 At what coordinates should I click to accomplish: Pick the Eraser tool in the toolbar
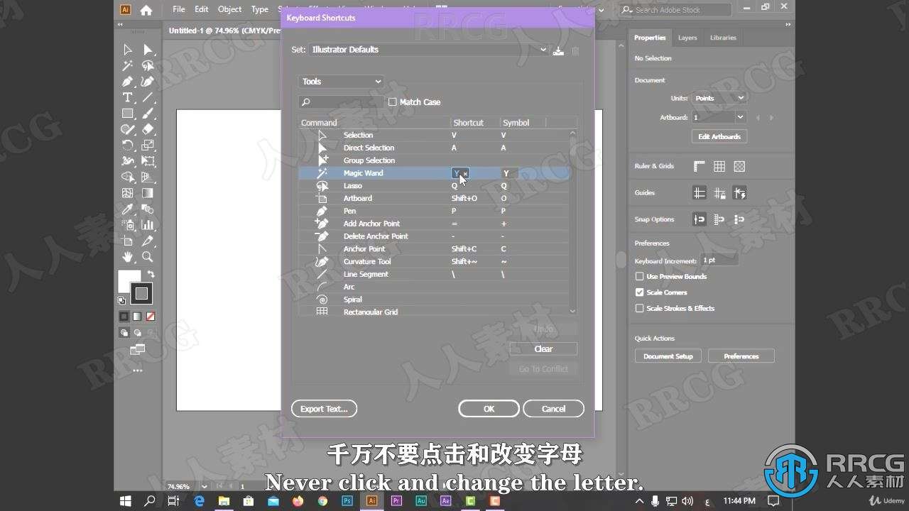(148, 129)
